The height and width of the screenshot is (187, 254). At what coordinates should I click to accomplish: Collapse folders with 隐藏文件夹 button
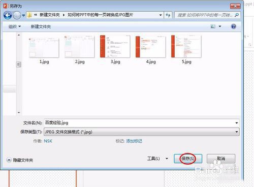[20, 160]
